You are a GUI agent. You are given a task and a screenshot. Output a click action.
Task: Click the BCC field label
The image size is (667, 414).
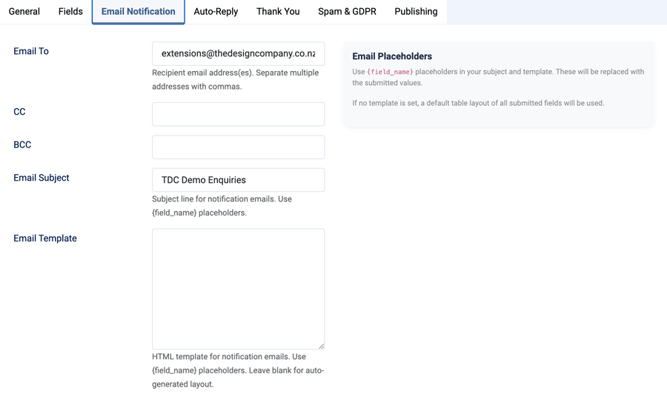point(22,144)
